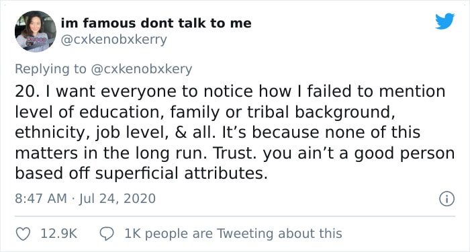Open the Twitter bird logo link
The height and width of the screenshot is (252, 470).
[x=444, y=22]
